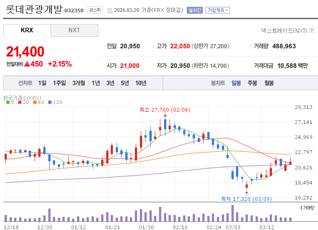Open the 기업개요 dropdown

[218, 10]
